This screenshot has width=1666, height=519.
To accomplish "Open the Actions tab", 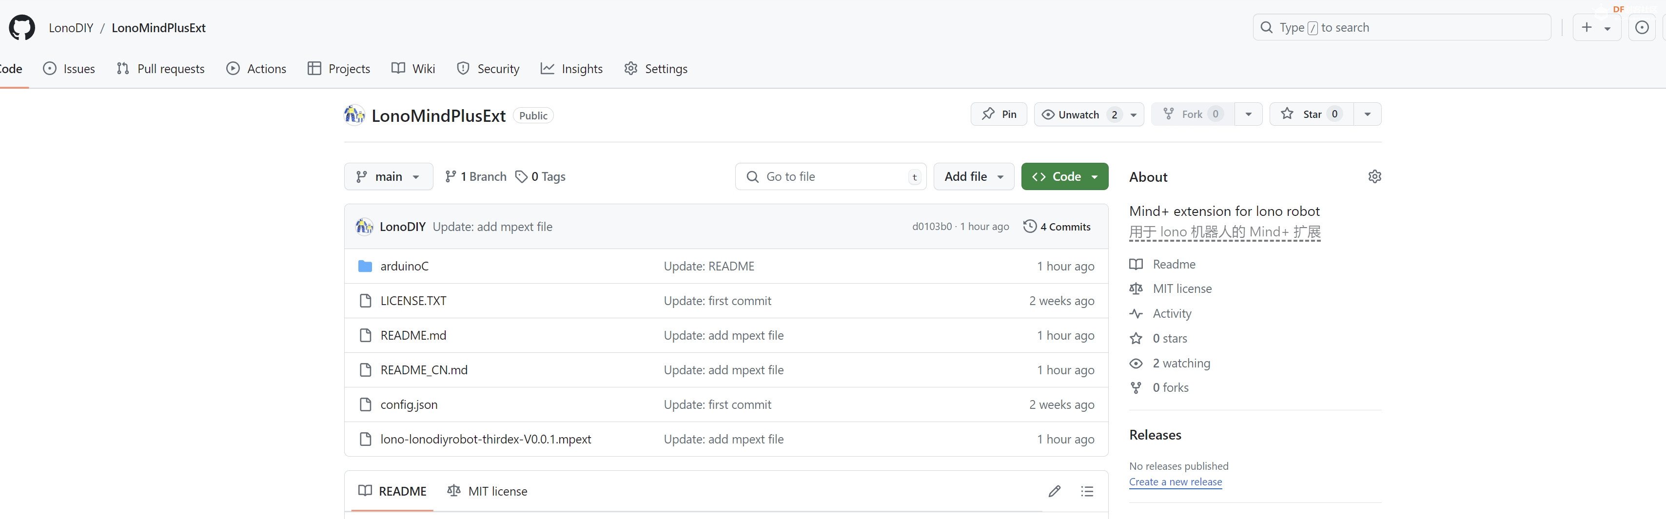I will [257, 69].
